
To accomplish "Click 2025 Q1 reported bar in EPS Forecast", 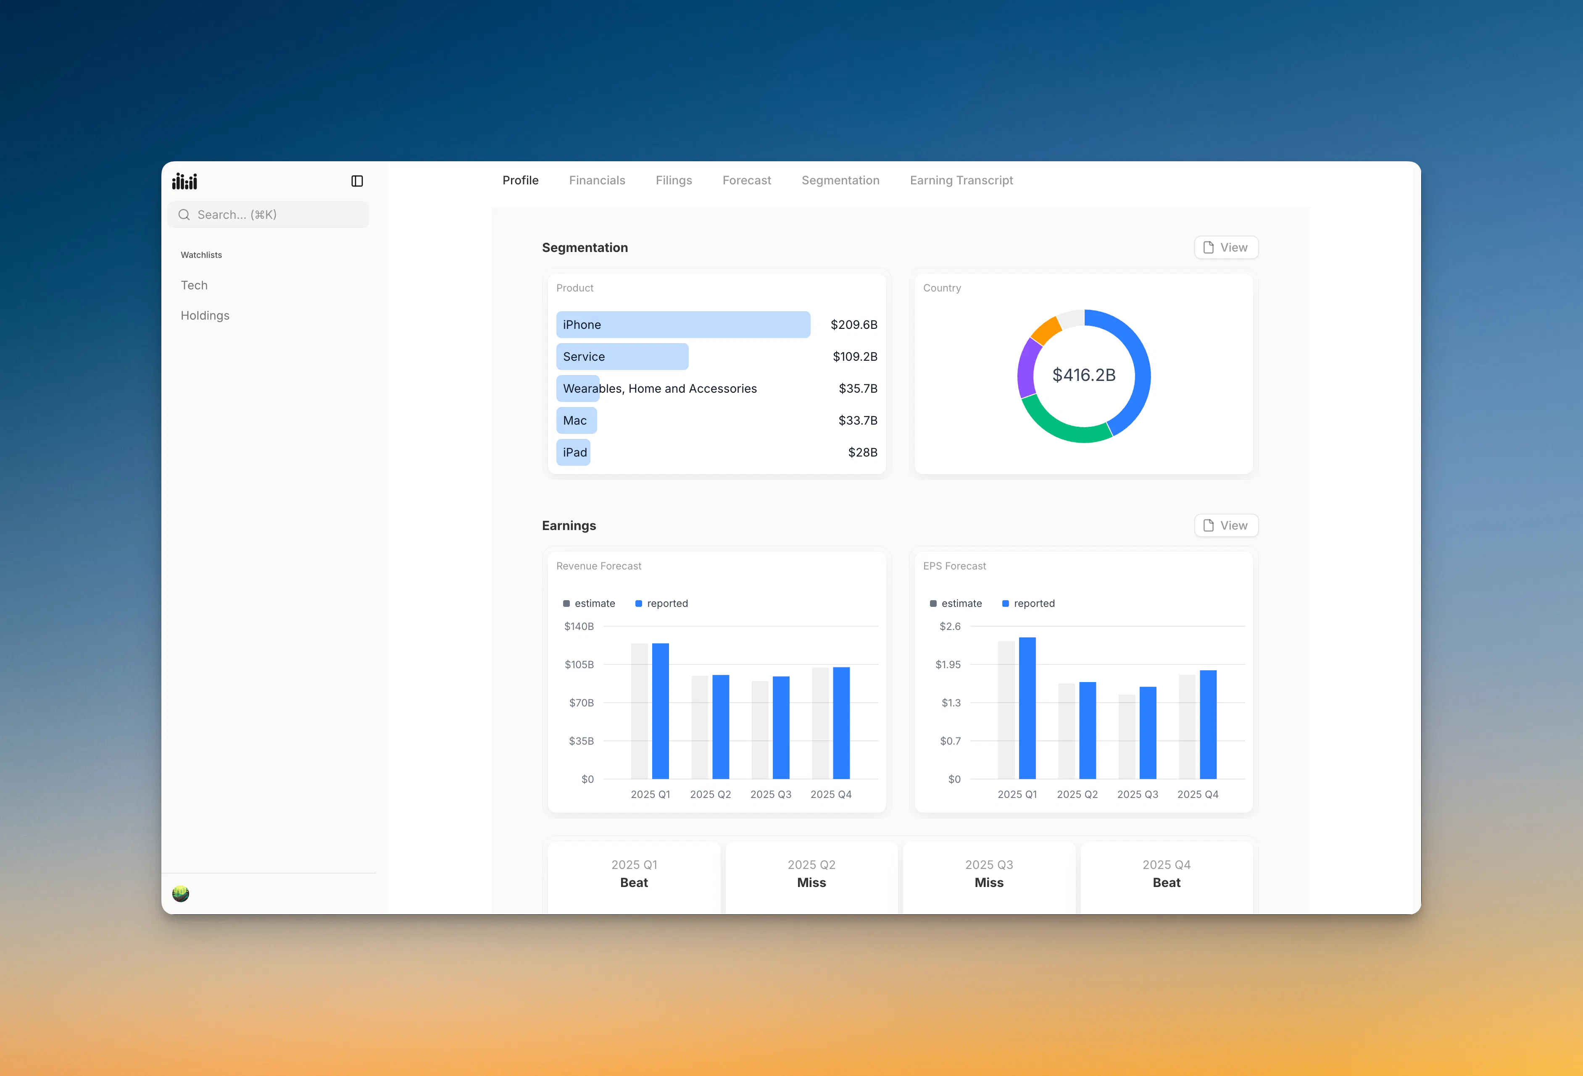I will [x=1027, y=709].
